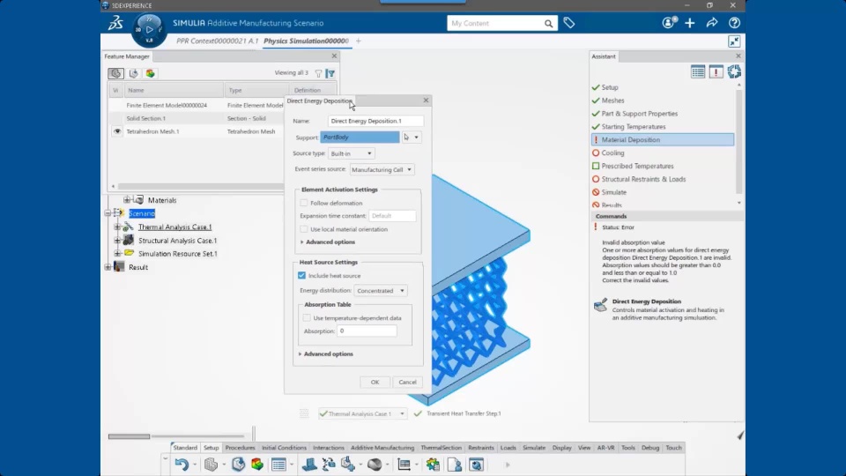The width and height of the screenshot is (846, 476).
Task: Add new tab with plus beside Physics Simulation
Action: point(358,41)
